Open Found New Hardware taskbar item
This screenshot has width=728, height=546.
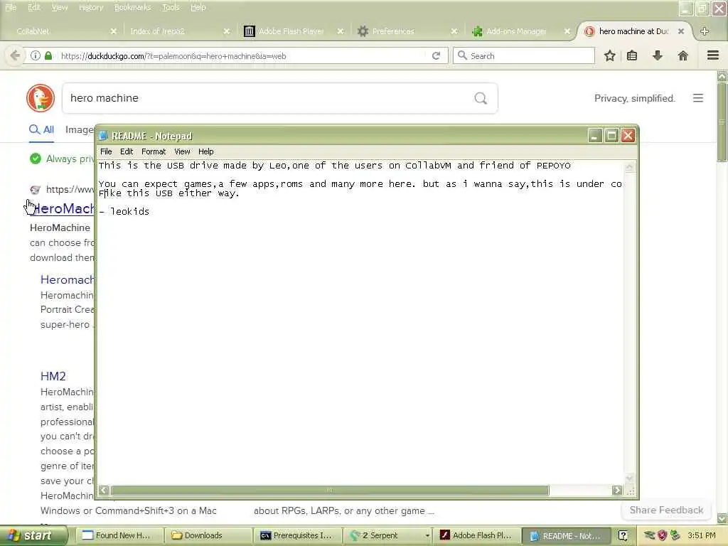(x=119, y=535)
